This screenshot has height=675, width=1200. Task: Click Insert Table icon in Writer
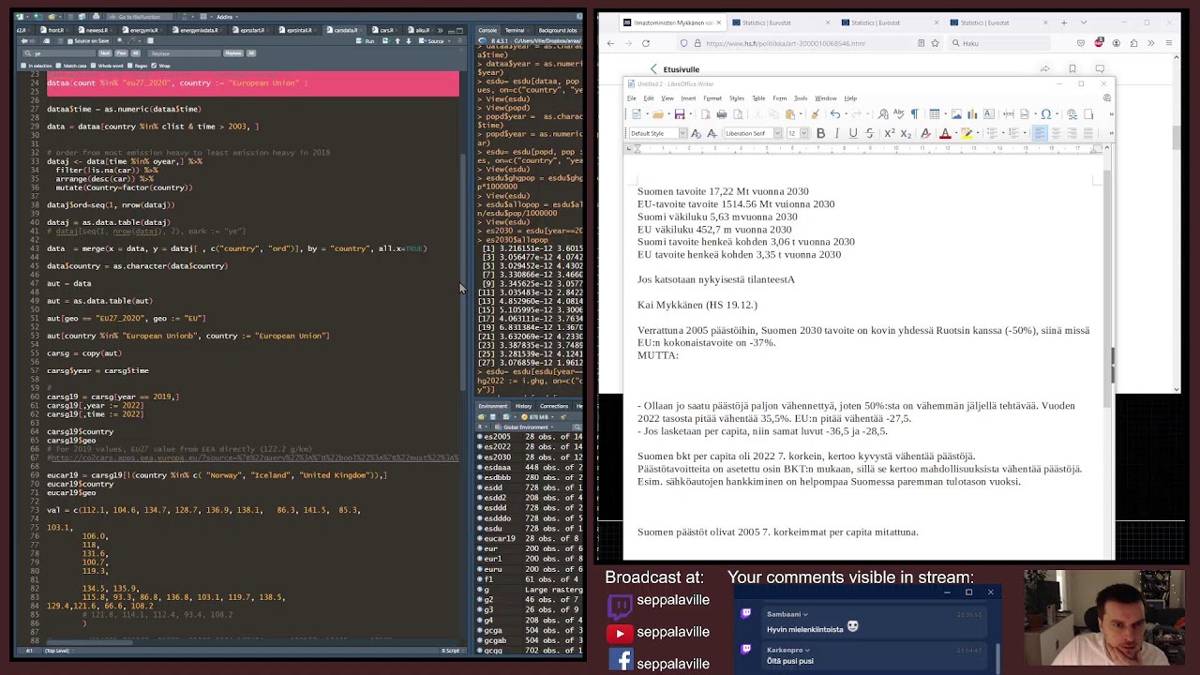935,114
